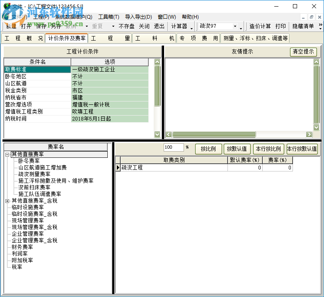Screen dimensions: 324x297
Task: Click the 按比例 button
Action: 208,149
